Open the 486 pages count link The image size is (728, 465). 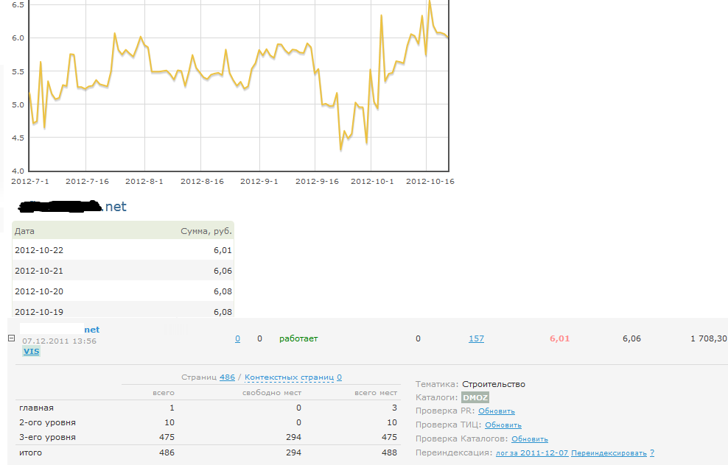coord(227,377)
